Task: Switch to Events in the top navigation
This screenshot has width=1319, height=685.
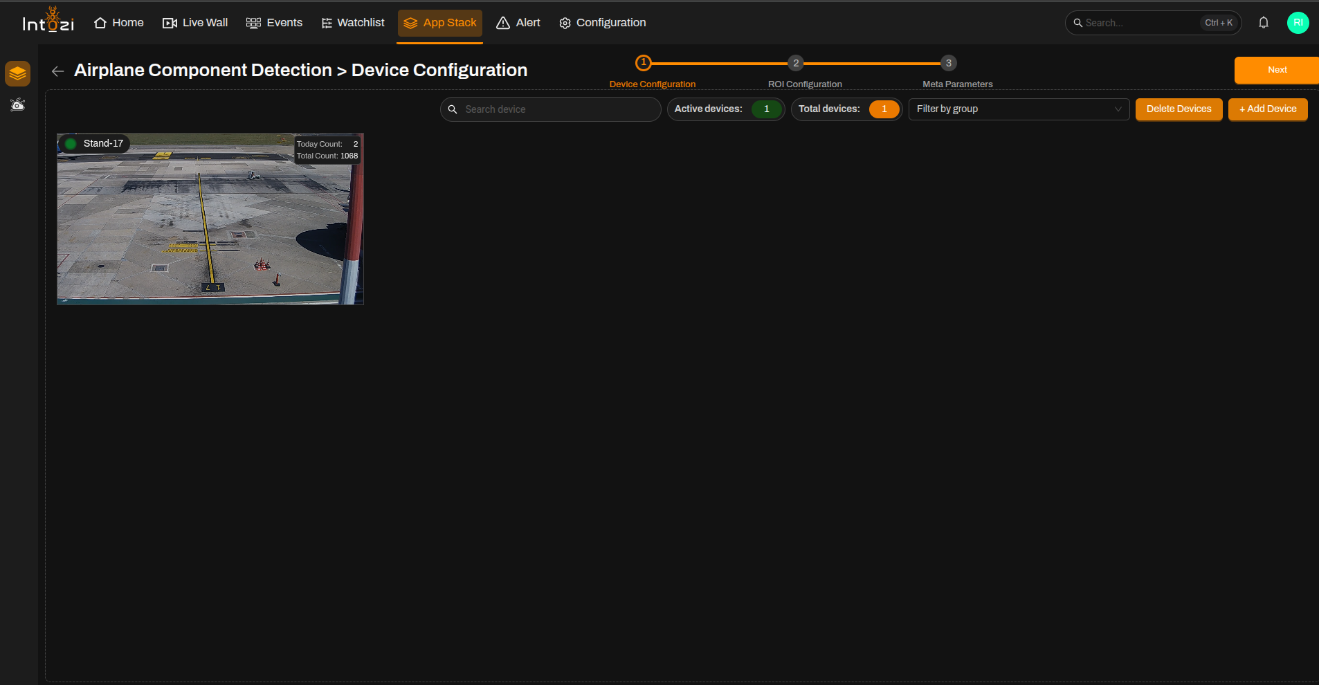Action: [x=275, y=23]
